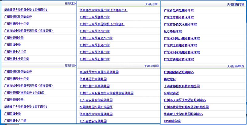Viewport: 247px width, 125px height.
Task: Open 广东省公安厅幼儿园 link
Action: tap(93, 121)
